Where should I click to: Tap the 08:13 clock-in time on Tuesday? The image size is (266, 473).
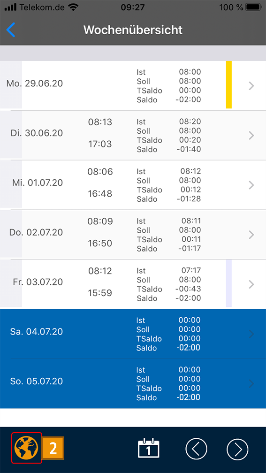(x=100, y=122)
